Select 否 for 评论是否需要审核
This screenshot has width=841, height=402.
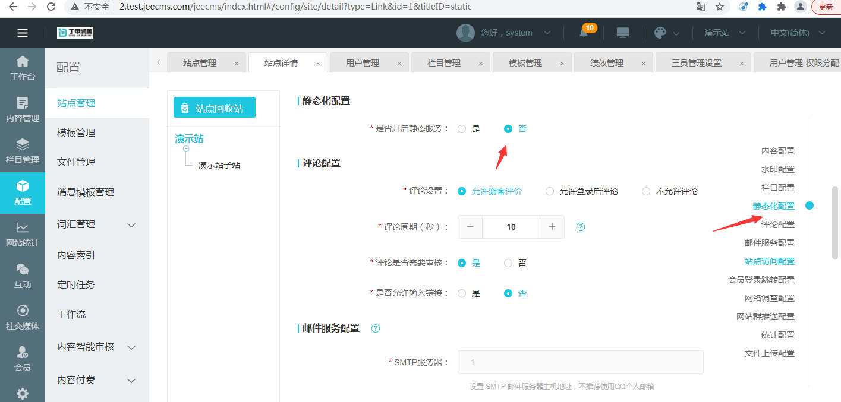point(508,263)
